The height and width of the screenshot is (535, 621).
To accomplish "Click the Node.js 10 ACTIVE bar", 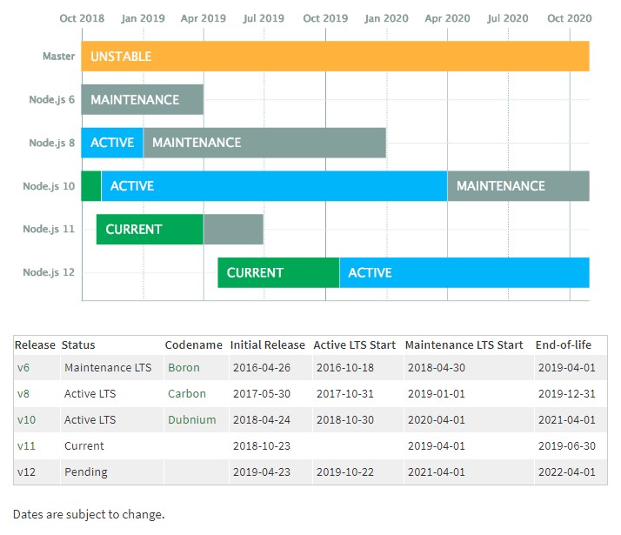I will tap(275, 186).
